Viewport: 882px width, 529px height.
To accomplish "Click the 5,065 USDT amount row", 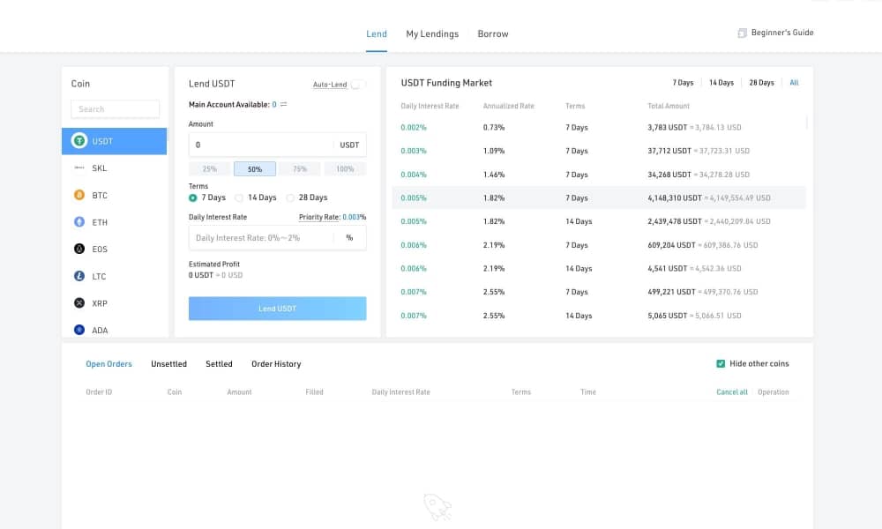I will coord(599,316).
